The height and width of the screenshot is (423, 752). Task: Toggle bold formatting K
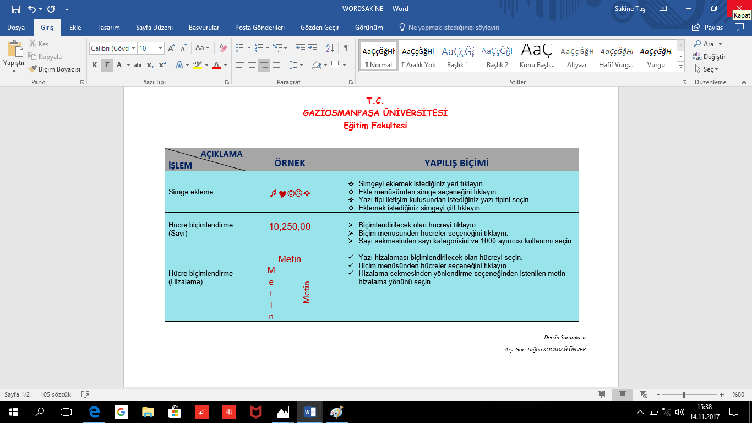(95, 65)
